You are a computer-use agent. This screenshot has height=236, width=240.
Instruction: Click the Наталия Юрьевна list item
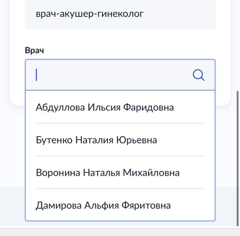pos(96,140)
